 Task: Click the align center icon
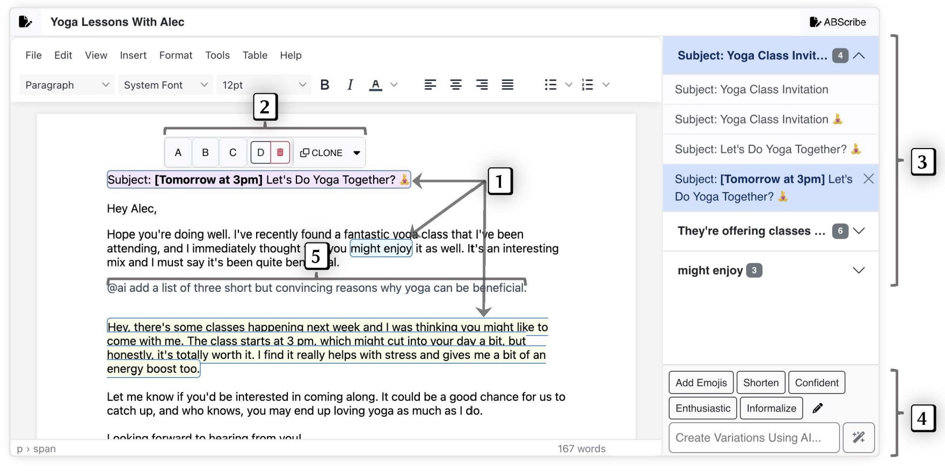[x=456, y=85]
